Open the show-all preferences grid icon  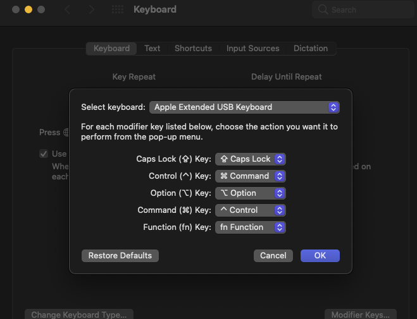(x=118, y=9)
